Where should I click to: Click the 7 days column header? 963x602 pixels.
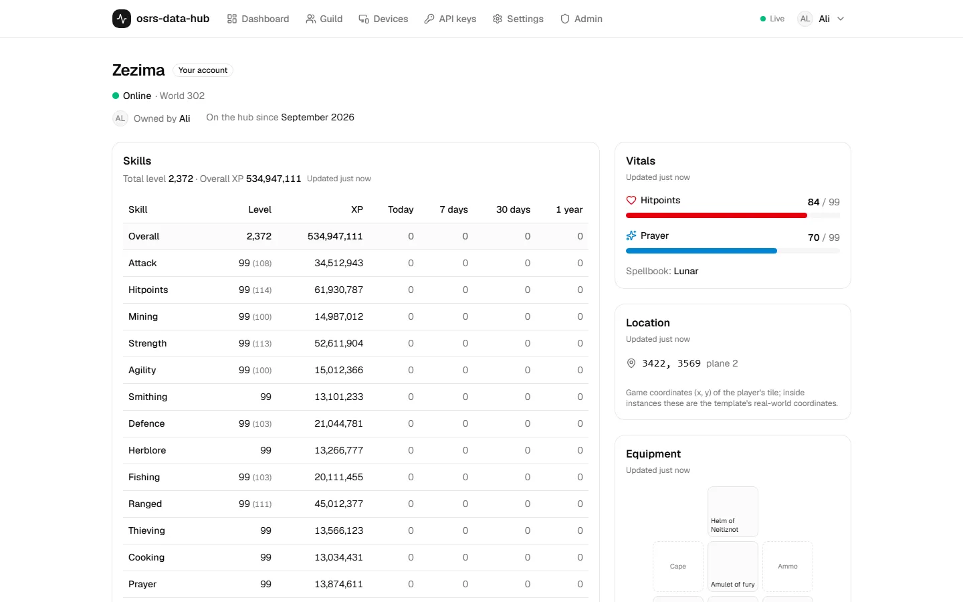454,209
